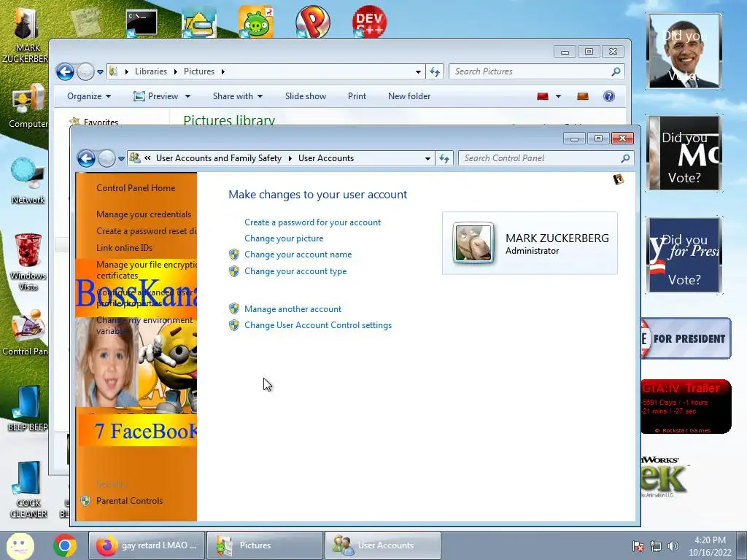Open the Share with dropdown
747x560 pixels.
238,96
